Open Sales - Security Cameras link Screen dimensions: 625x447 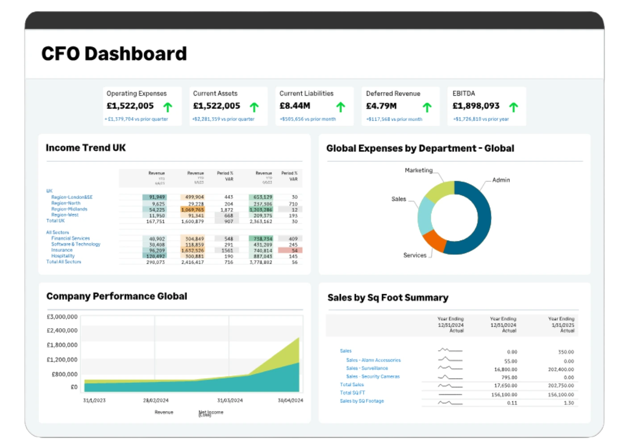coord(373,376)
